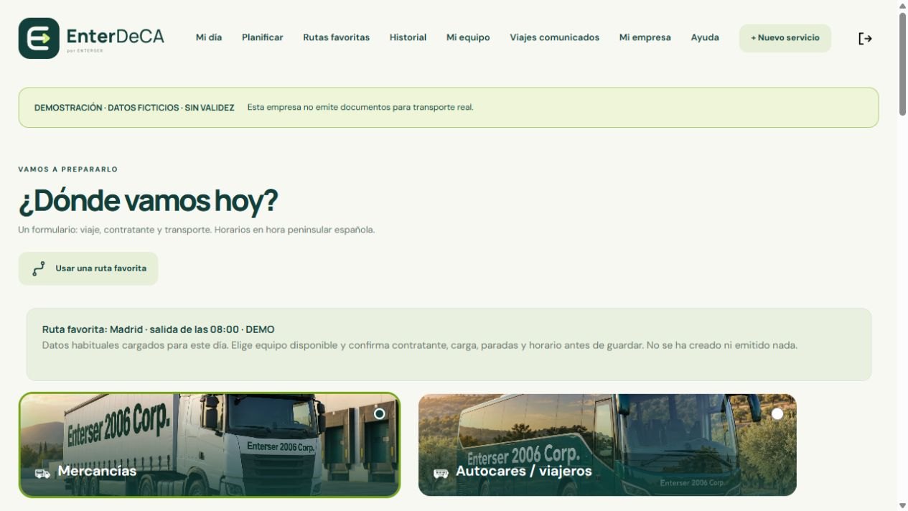The height and width of the screenshot is (511, 908).
Task: Open Mi equipo in navigation
Action: tap(468, 37)
